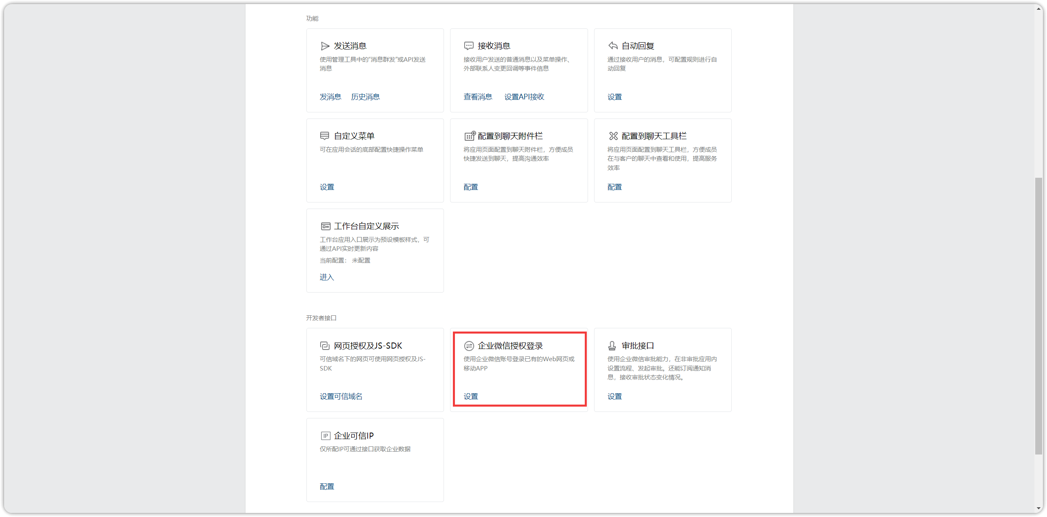Click the 发送消息 card title
This screenshot has height=517, width=1047.
[x=350, y=46]
